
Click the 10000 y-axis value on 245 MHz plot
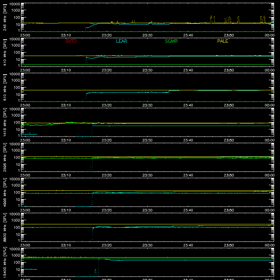pyautogui.click(x=15, y=4)
